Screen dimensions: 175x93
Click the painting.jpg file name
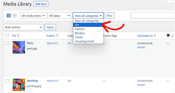[x=34, y=86]
